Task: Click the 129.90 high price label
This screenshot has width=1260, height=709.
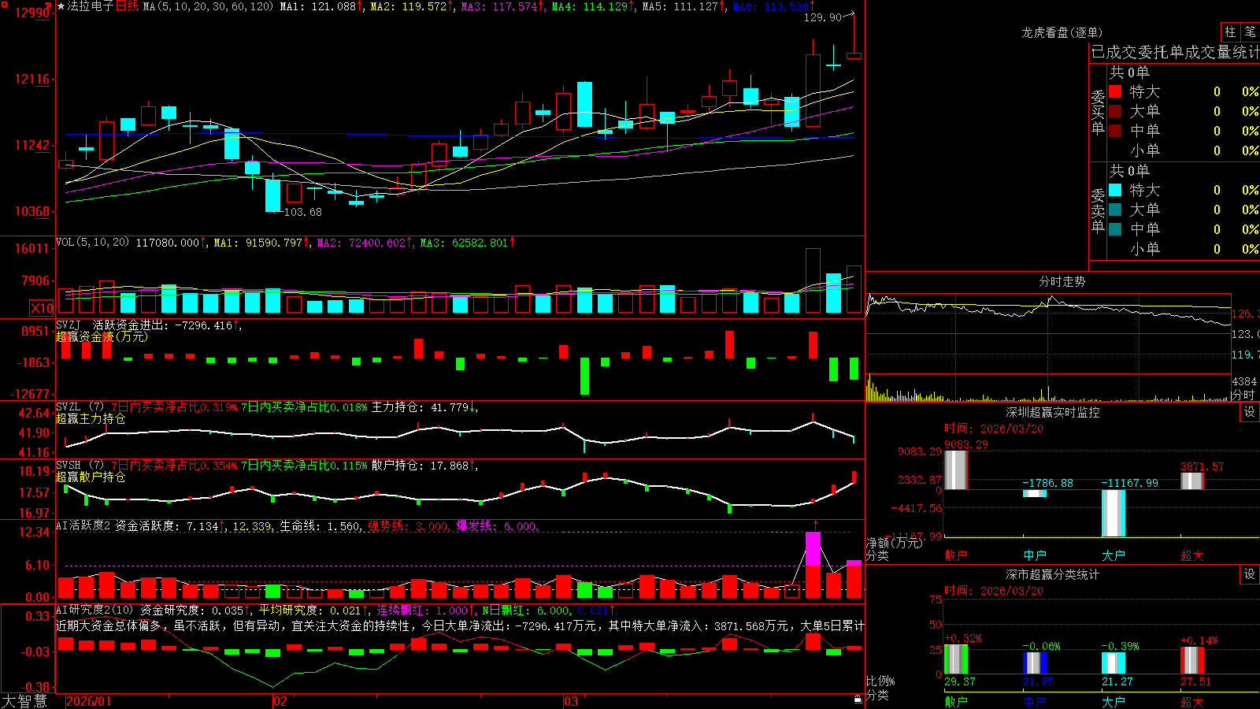Action: [822, 17]
